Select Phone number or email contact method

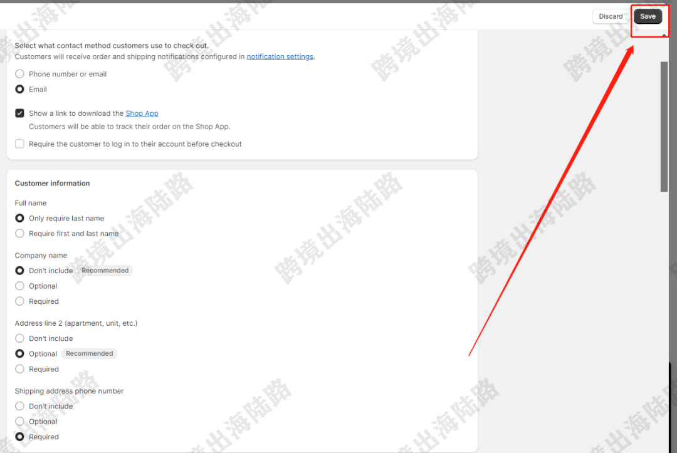tap(19, 74)
